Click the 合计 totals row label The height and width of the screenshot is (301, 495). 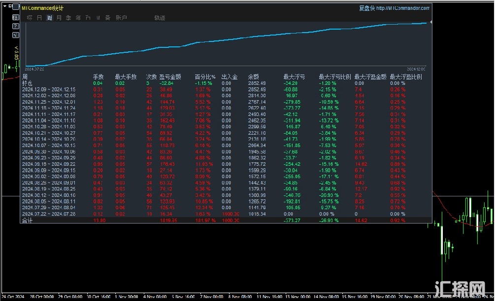(28, 221)
